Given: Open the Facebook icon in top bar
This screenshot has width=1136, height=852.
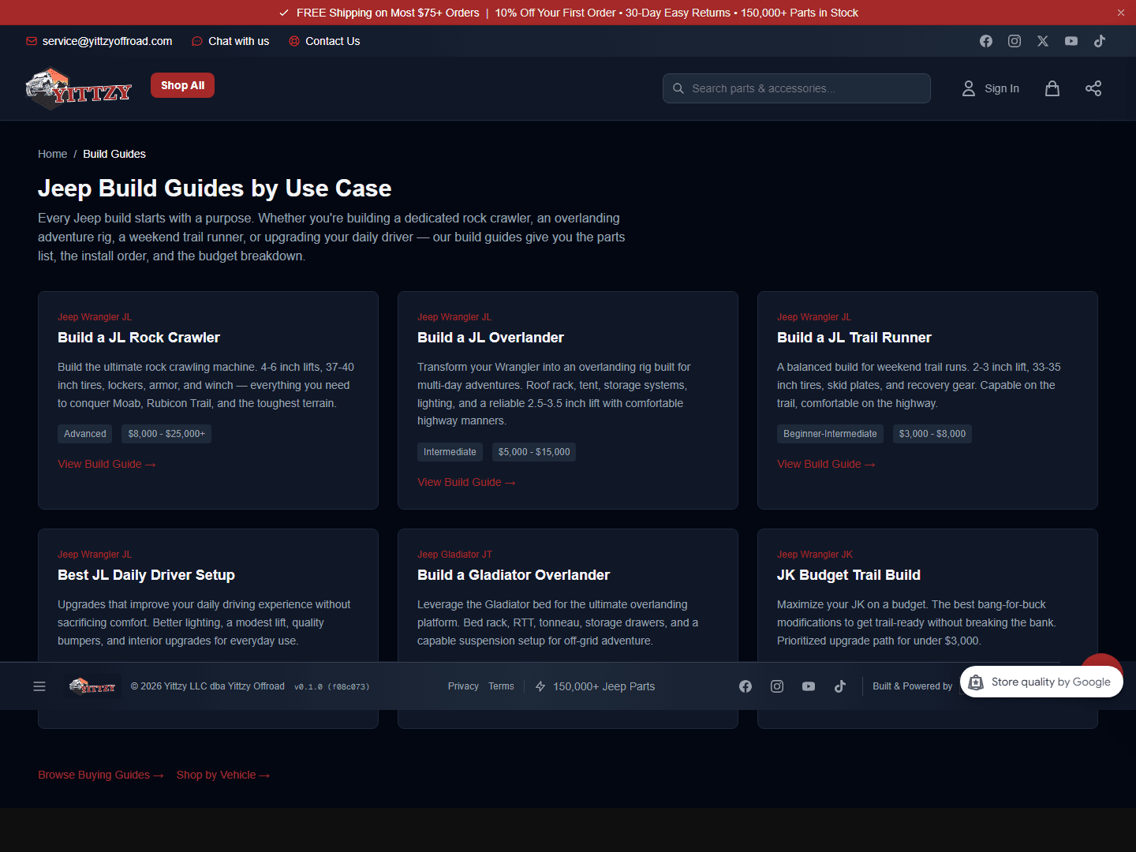Looking at the screenshot, I should coord(986,41).
